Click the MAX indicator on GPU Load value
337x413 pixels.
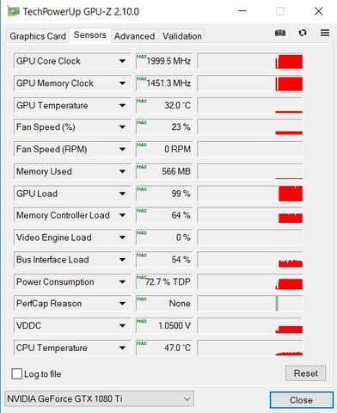tap(142, 189)
